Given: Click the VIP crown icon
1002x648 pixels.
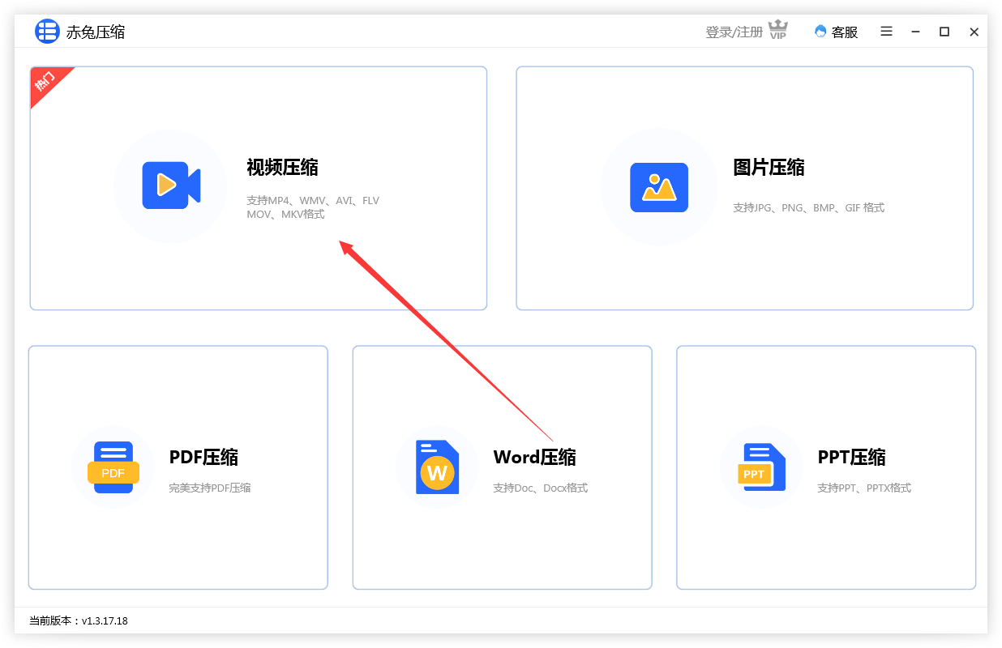Looking at the screenshot, I should click(778, 31).
